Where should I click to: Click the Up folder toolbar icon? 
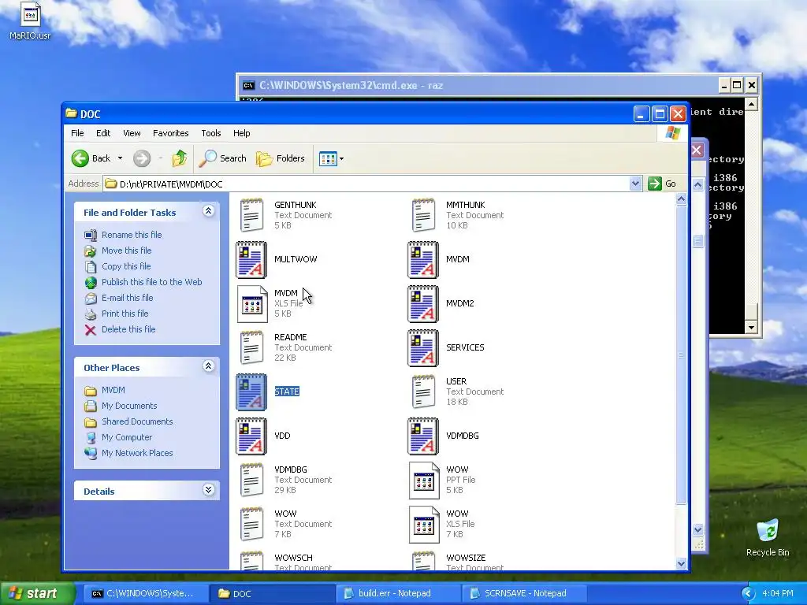click(179, 158)
